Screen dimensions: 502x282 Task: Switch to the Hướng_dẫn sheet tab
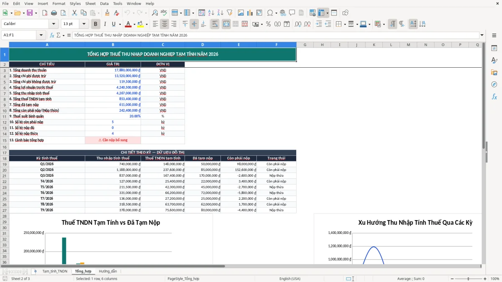coord(108,272)
